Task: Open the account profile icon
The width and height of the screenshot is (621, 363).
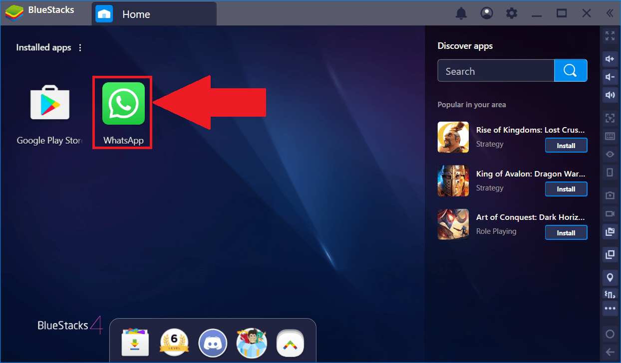Action: point(486,13)
